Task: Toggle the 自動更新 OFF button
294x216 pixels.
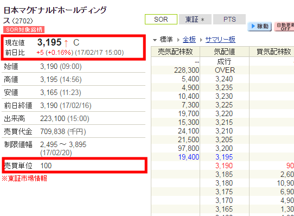Action: [x=284, y=27]
